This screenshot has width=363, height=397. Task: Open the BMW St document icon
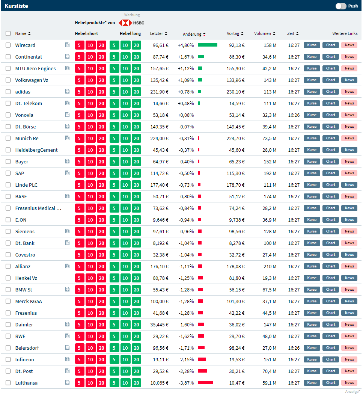(x=67, y=290)
